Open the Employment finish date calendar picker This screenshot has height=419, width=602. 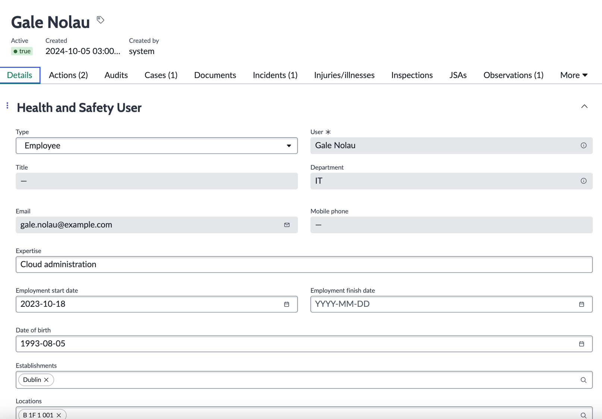[581, 304]
